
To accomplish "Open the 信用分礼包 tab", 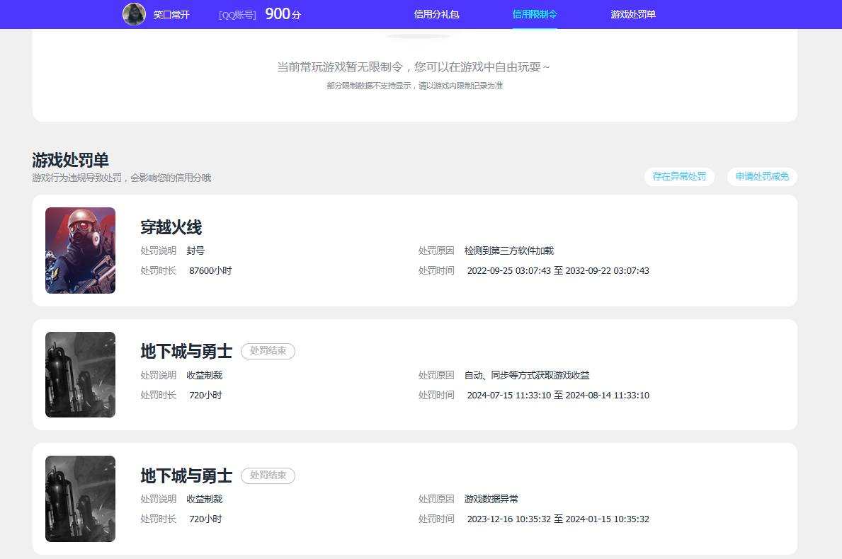I will pos(436,14).
